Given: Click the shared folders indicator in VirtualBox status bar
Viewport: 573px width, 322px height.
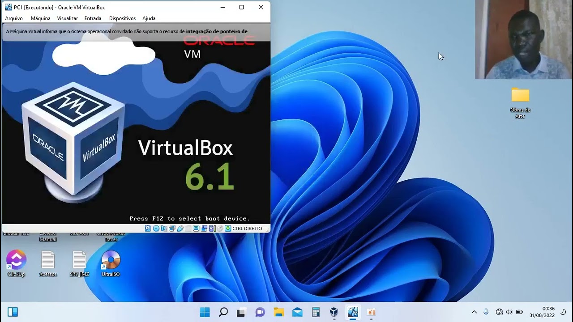Looking at the screenshot, I should (188, 229).
